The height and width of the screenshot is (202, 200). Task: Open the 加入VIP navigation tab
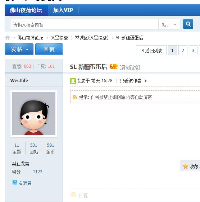[63, 10]
